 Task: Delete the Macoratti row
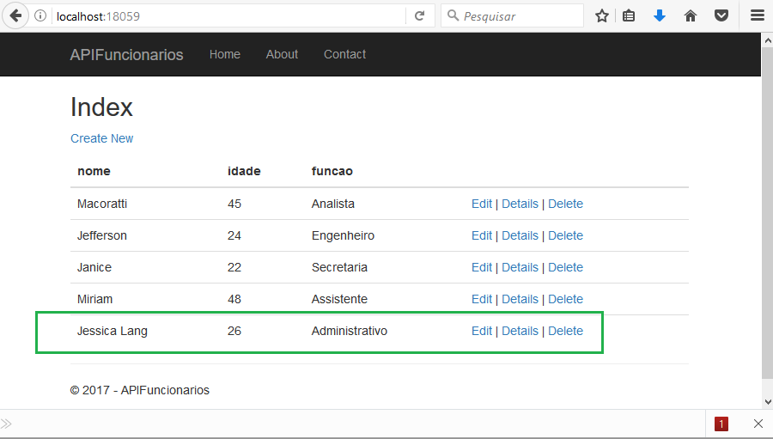pyautogui.click(x=565, y=204)
